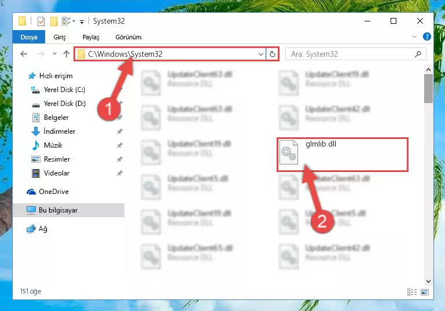Click the pin icon next to Resimler
The image size is (445, 311).
point(119,159)
